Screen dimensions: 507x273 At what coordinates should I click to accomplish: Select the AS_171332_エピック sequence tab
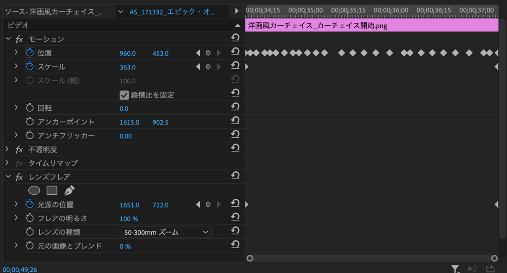coord(172,12)
